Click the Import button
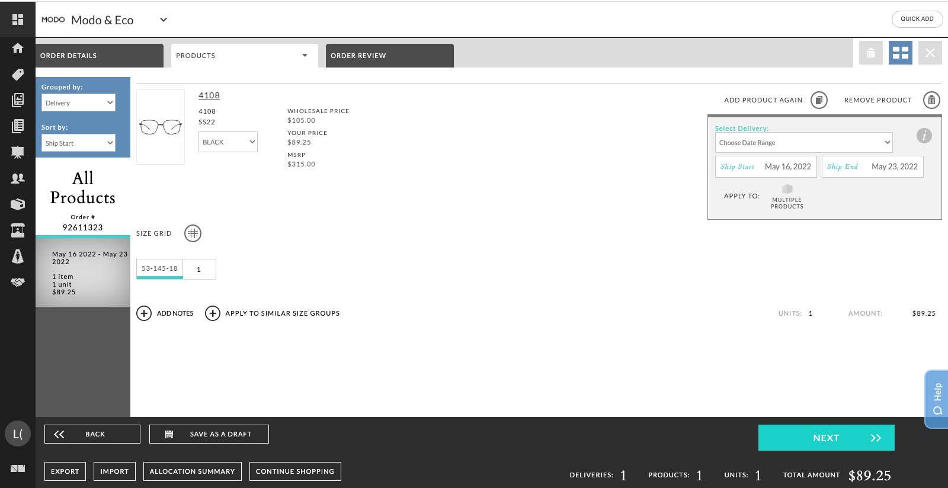The width and height of the screenshot is (948, 488). pyautogui.click(x=114, y=471)
